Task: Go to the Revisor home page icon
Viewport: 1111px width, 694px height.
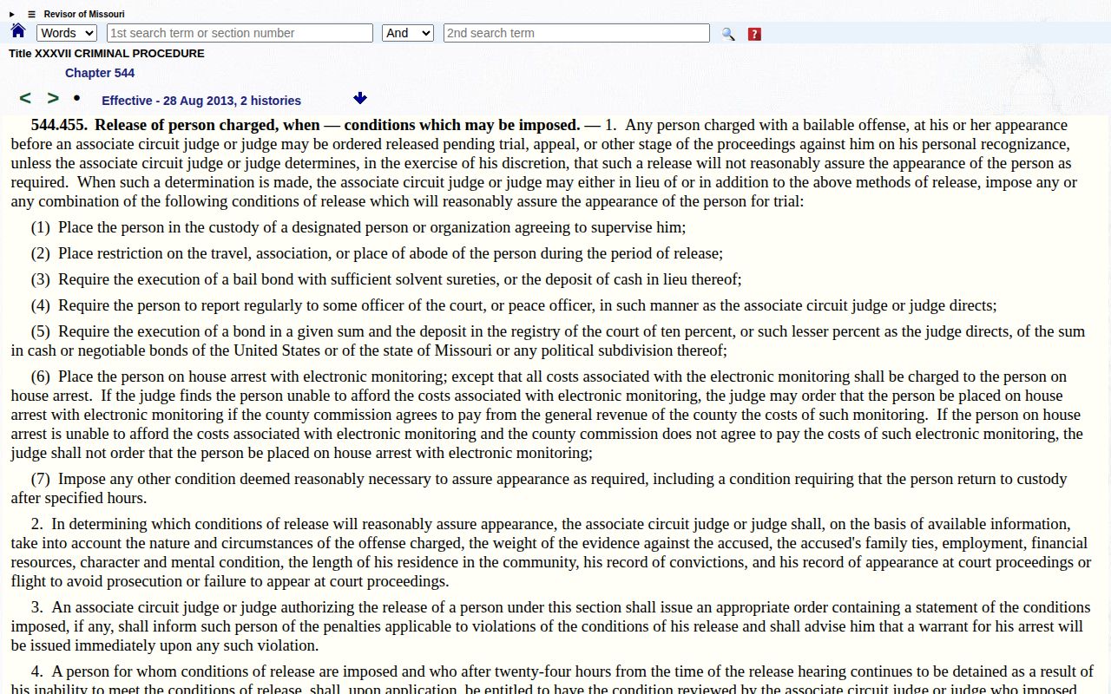Action: (18, 31)
